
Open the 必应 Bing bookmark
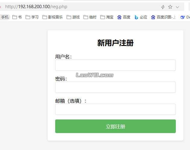coord(141,17)
